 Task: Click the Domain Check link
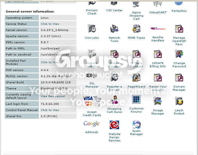click(92, 12)
